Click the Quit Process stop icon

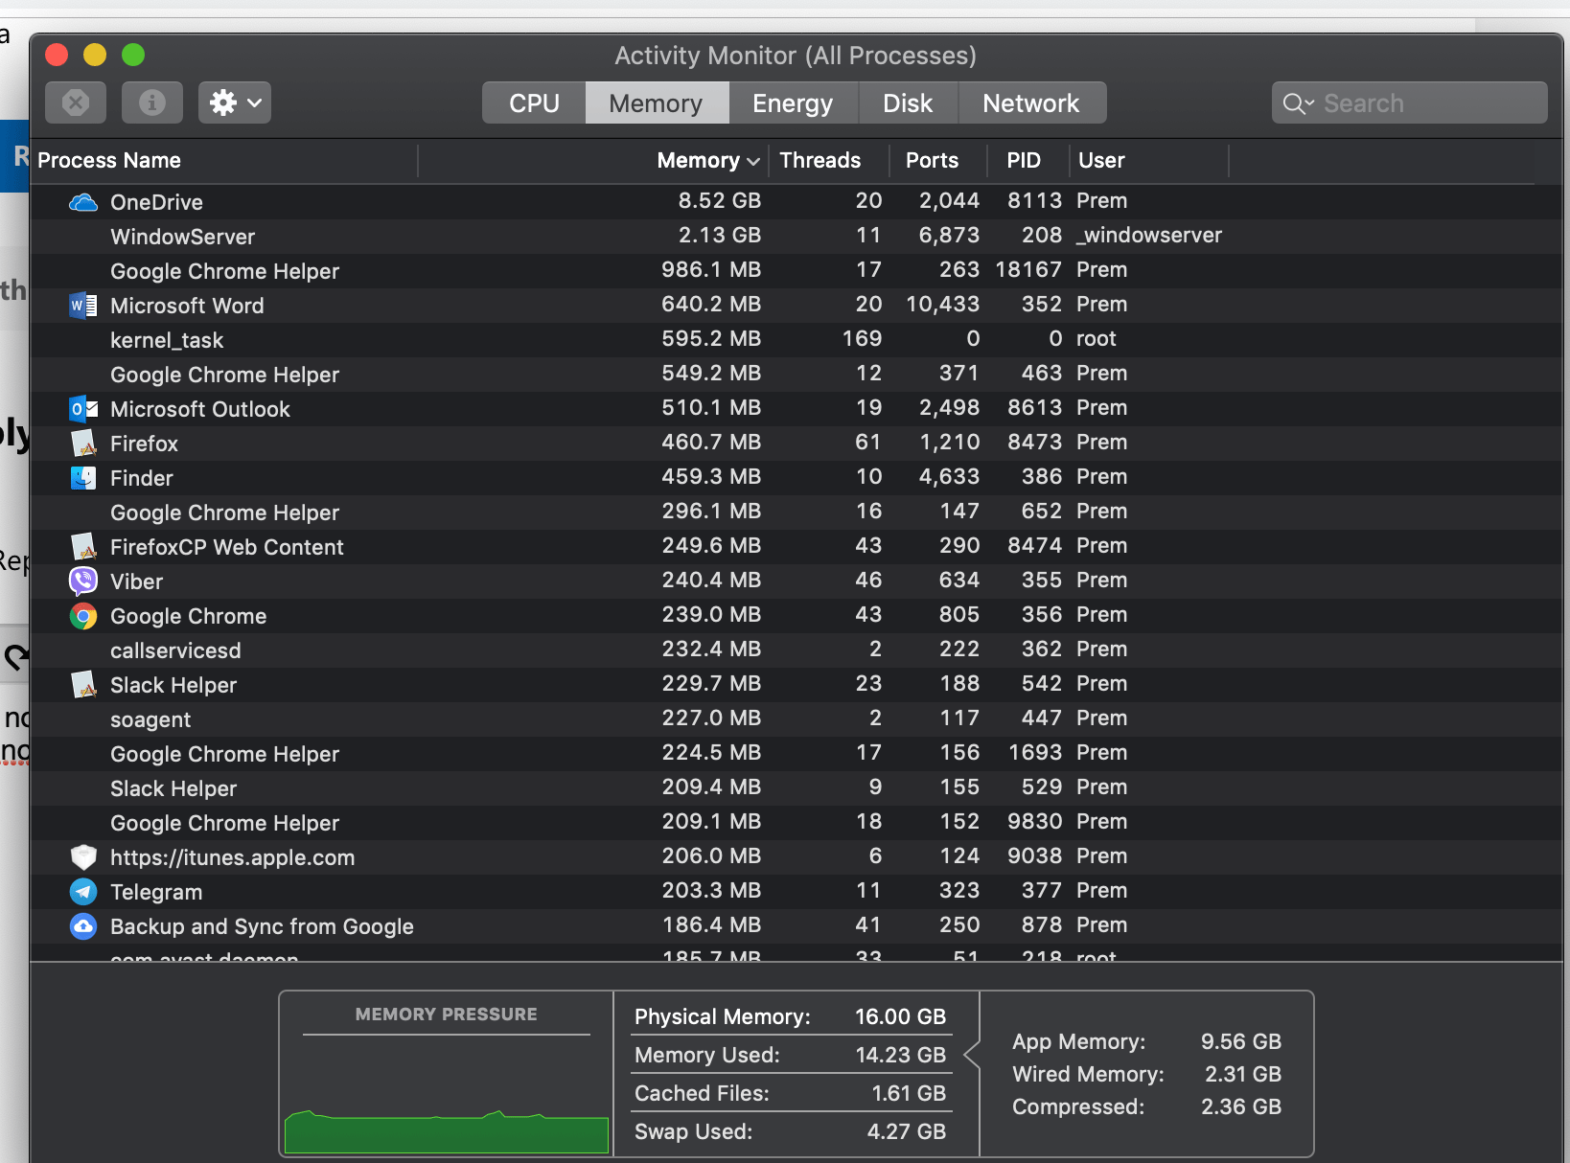click(76, 103)
